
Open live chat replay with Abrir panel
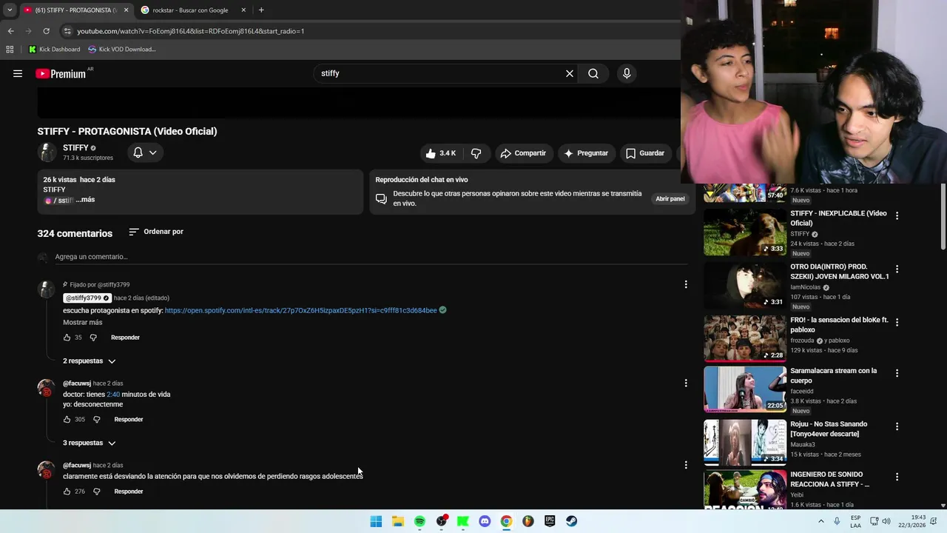(x=670, y=198)
